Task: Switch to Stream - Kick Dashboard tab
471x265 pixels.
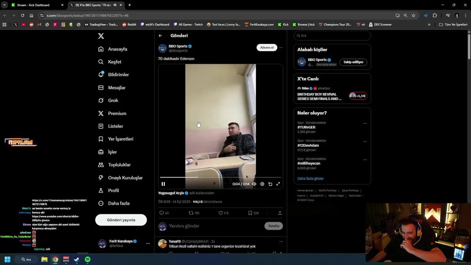Action: pos(37,5)
